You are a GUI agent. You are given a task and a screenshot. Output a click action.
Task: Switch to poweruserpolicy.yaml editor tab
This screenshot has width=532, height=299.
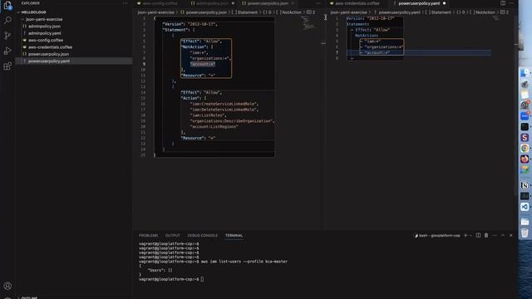[x=419, y=3]
